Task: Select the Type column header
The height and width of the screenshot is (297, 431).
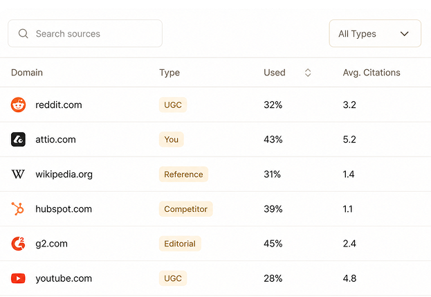Action: point(169,73)
